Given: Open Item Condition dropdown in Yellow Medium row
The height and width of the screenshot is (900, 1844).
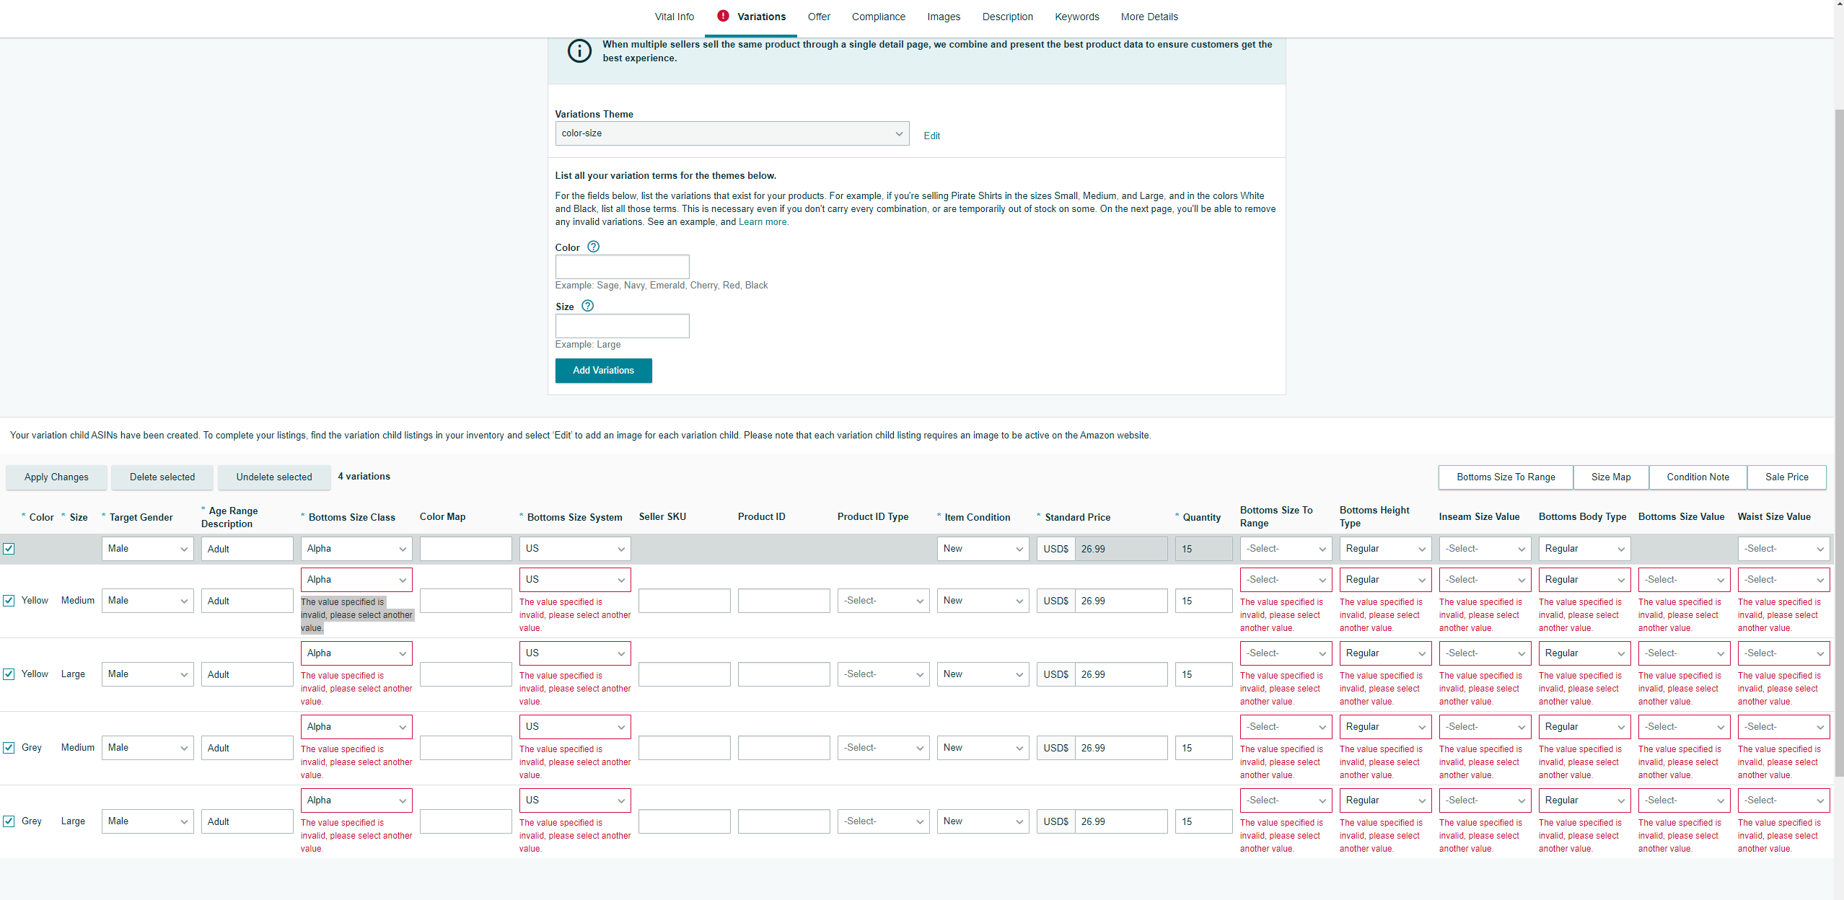Looking at the screenshot, I should 983,601.
